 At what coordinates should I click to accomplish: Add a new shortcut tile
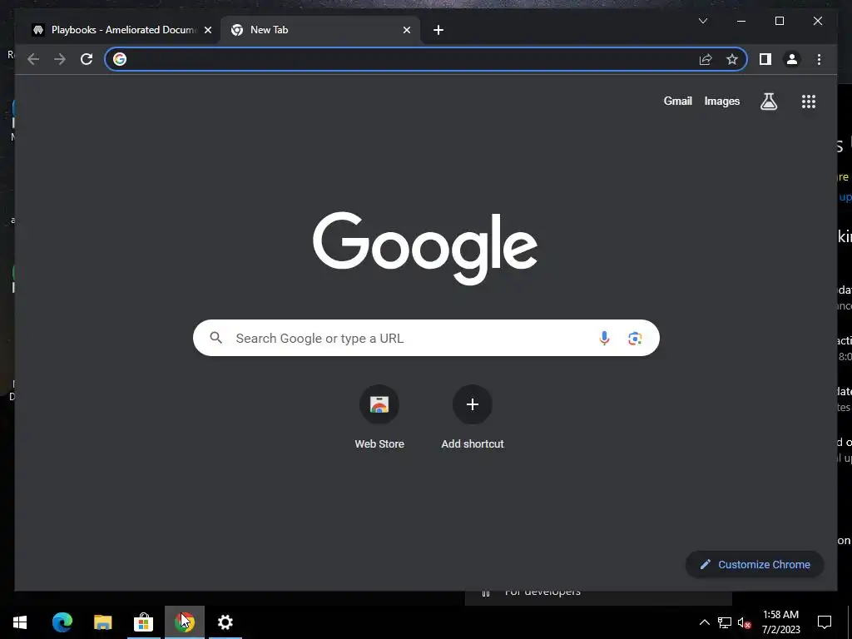click(473, 418)
